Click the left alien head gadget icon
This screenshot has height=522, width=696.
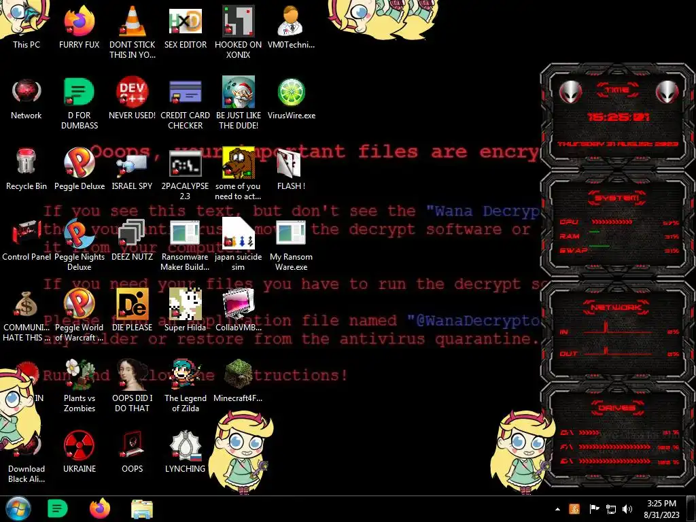(570, 92)
